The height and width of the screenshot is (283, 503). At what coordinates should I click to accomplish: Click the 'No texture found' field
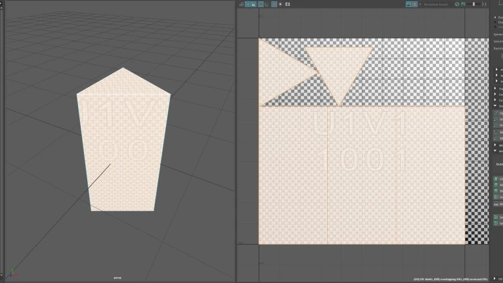click(x=435, y=5)
